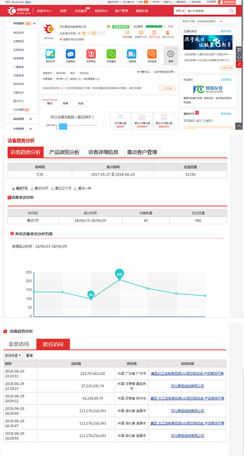Open first 河北鼎恒线缆有限公司 link in table

[x=187, y=386]
